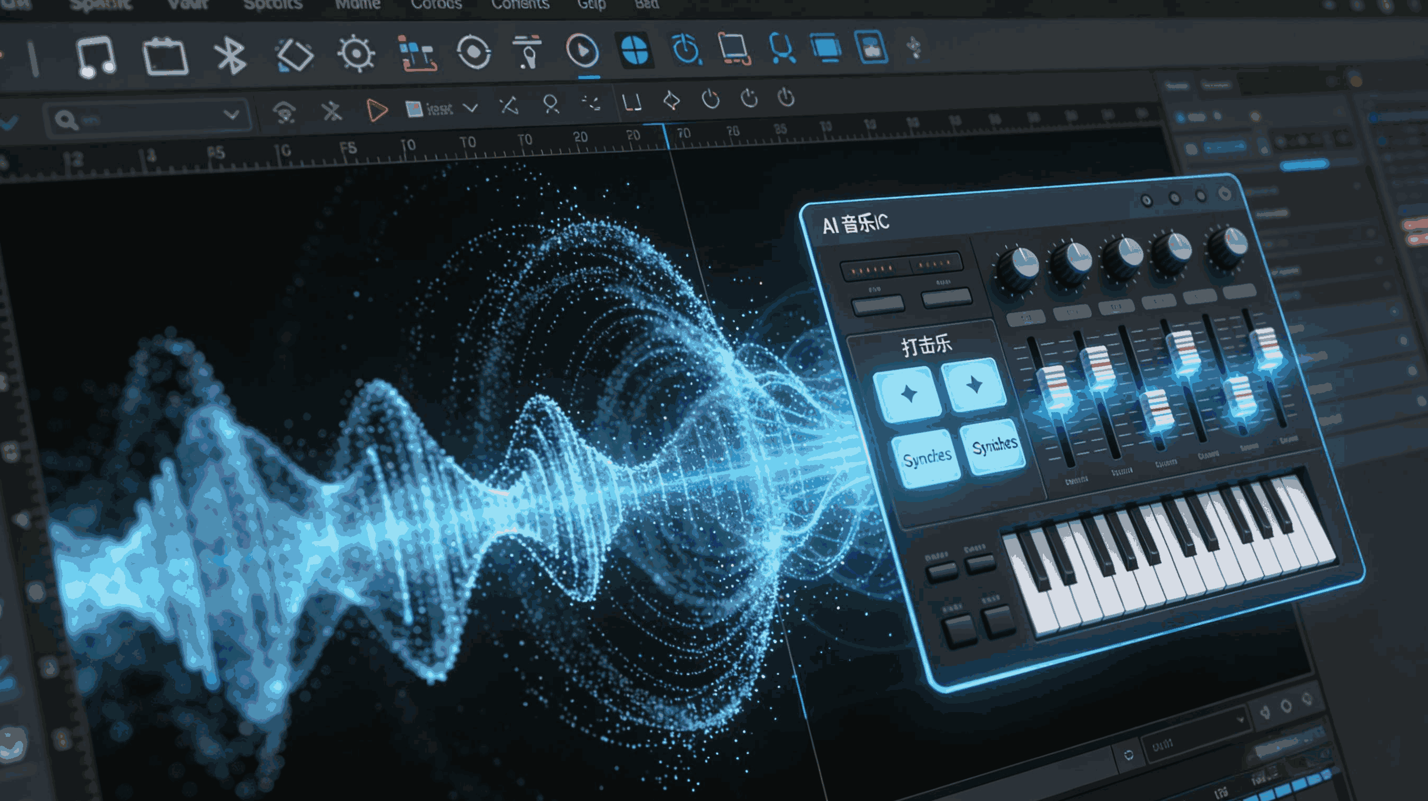Toggle the first power icon in second toolbar
Screen dimensions: 1428x801
tap(711, 100)
